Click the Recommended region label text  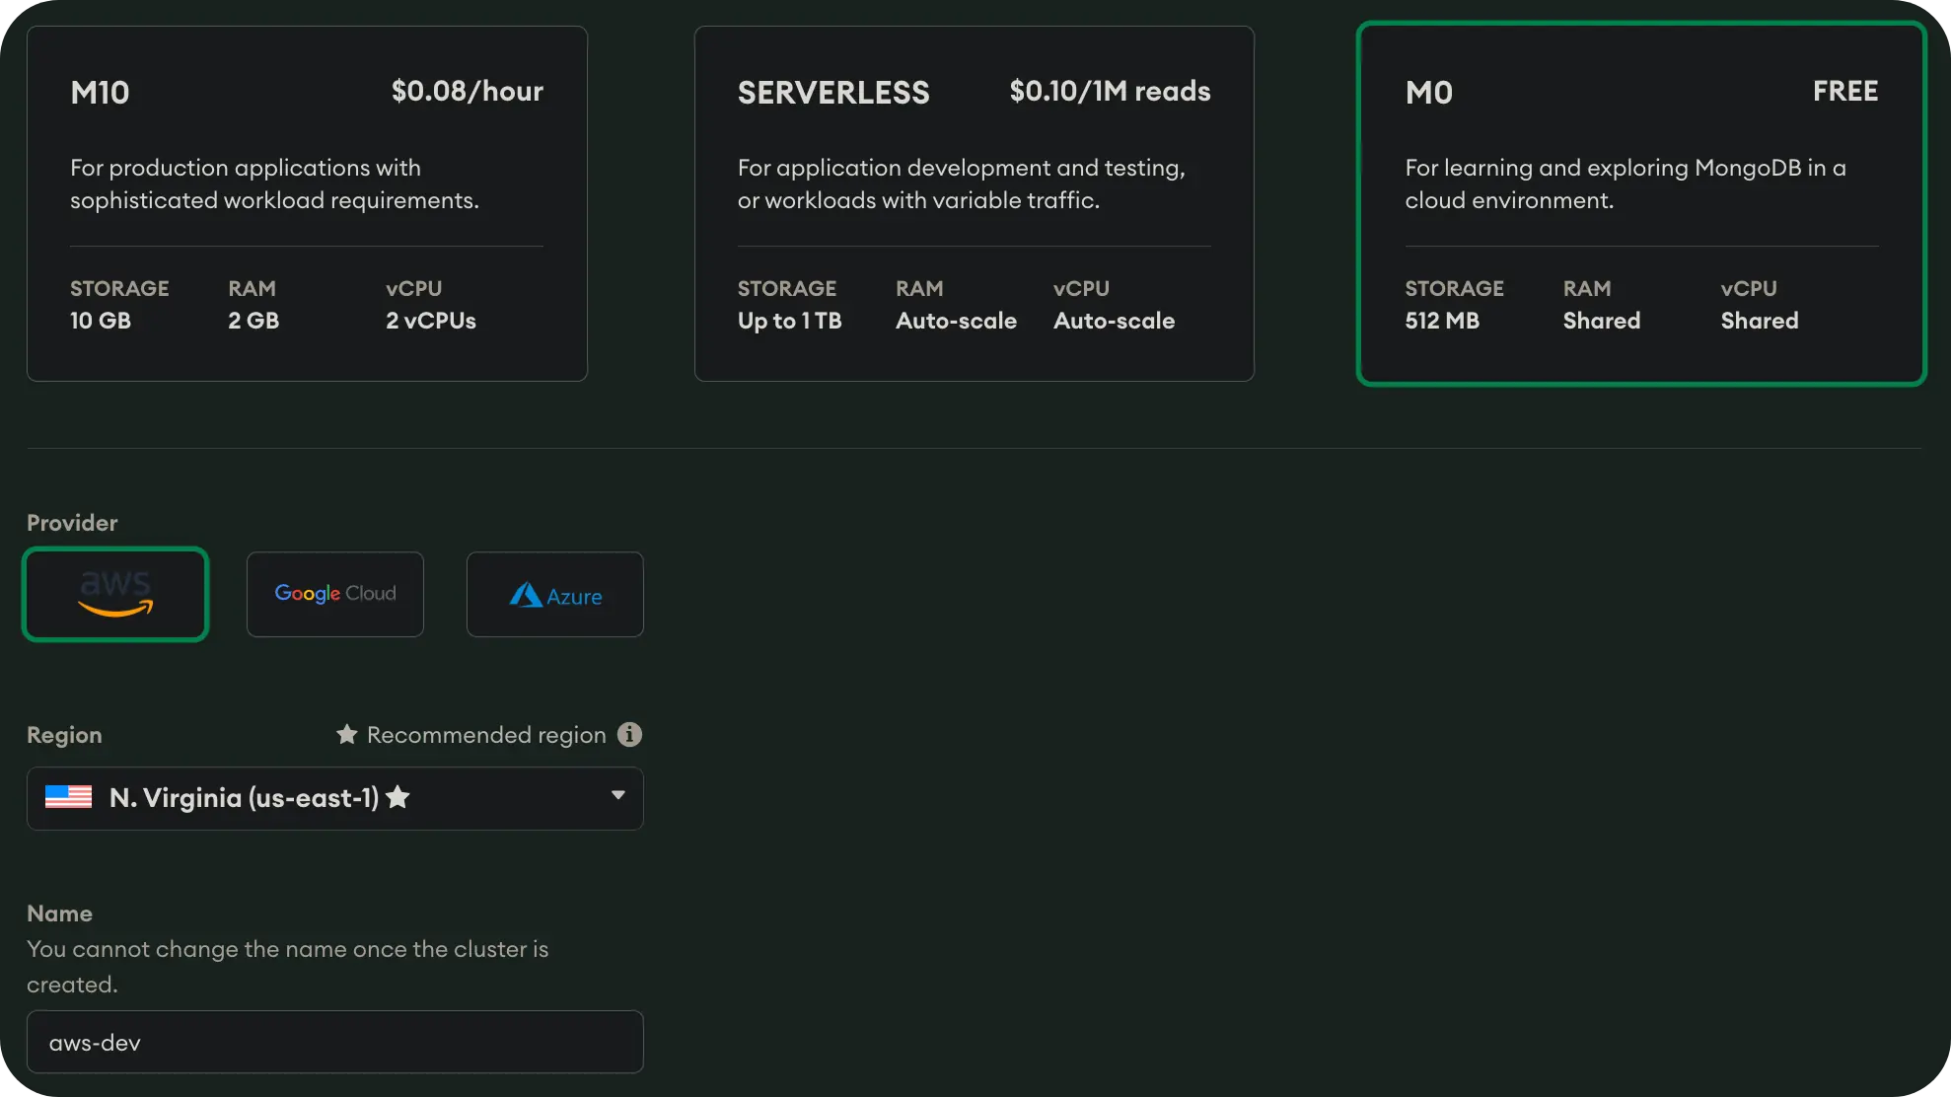[486, 735]
